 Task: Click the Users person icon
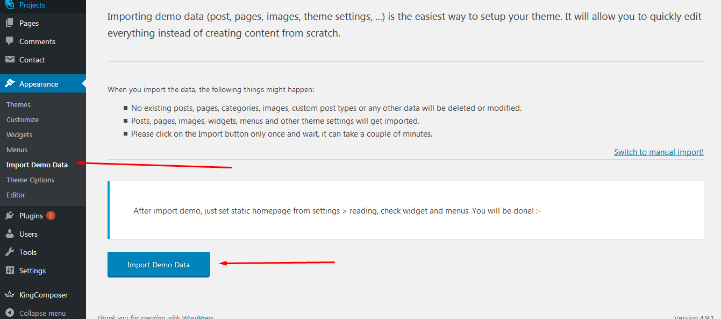(x=10, y=234)
